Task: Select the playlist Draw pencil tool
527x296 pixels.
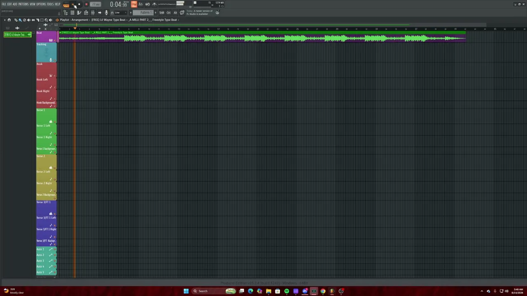Action: click(x=16, y=20)
